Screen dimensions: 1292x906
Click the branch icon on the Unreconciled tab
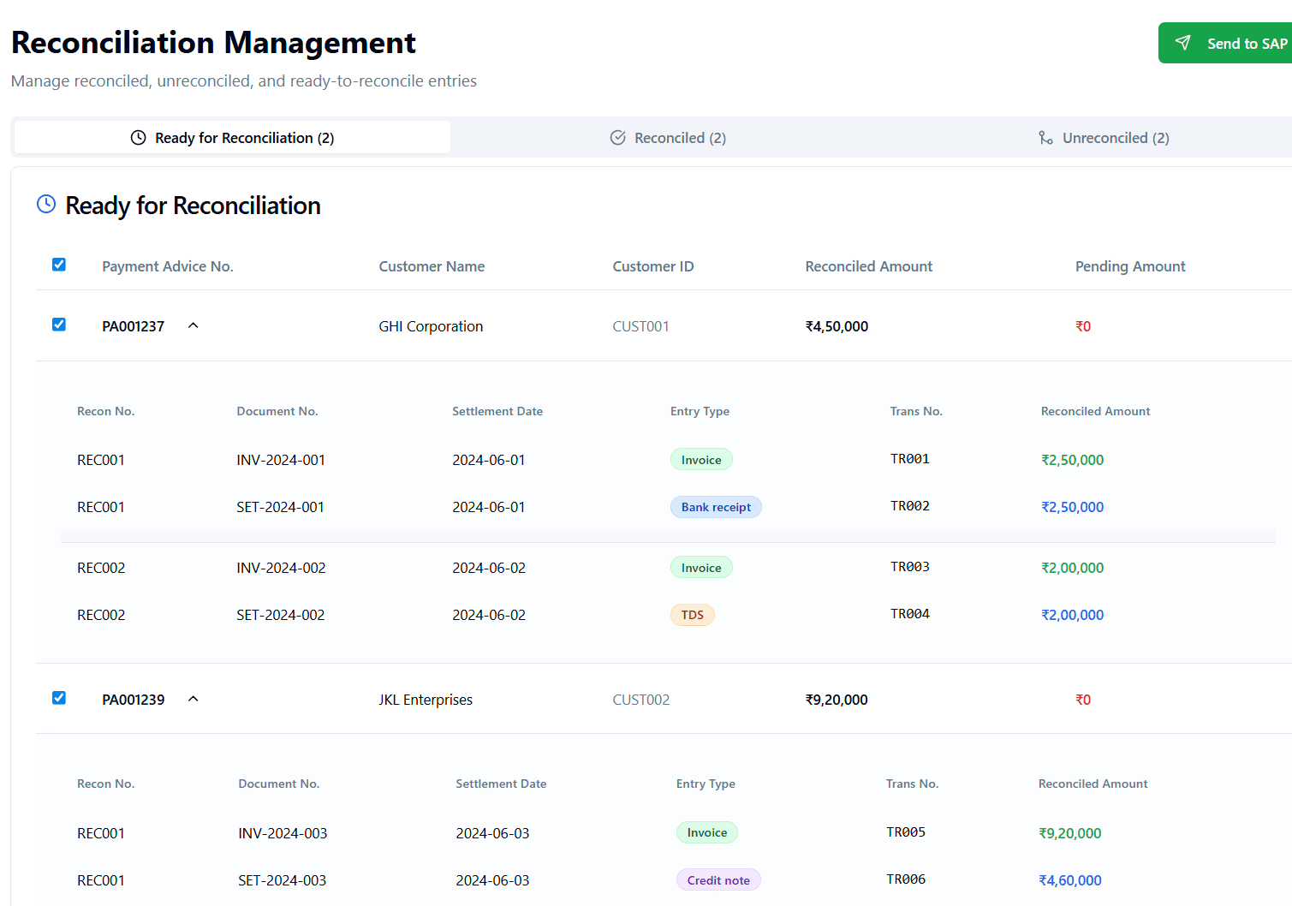pyautogui.click(x=1045, y=138)
